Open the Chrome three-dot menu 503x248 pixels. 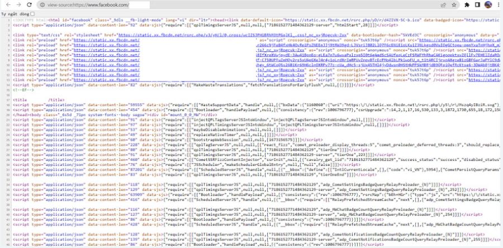click(x=499, y=5)
